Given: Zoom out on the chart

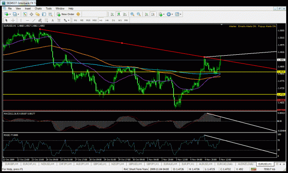Looking at the screenshot, I should click(x=139, y=14).
